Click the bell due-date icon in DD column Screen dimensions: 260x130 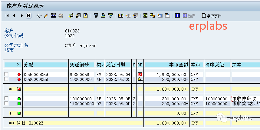140,79
